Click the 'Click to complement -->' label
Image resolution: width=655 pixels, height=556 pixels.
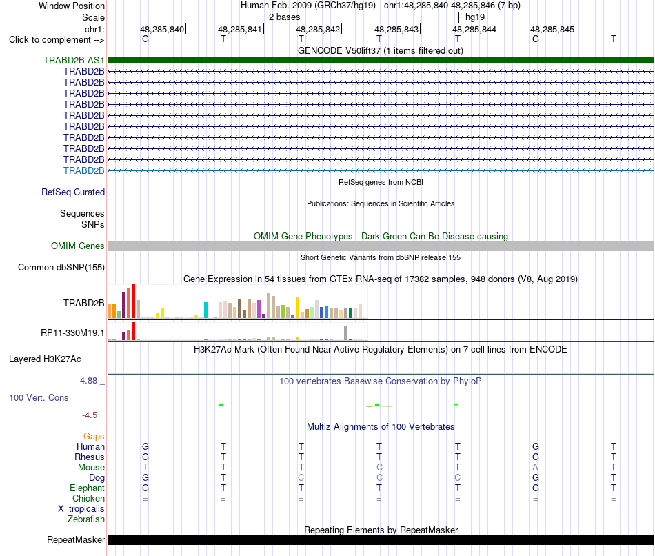(x=57, y=40)
